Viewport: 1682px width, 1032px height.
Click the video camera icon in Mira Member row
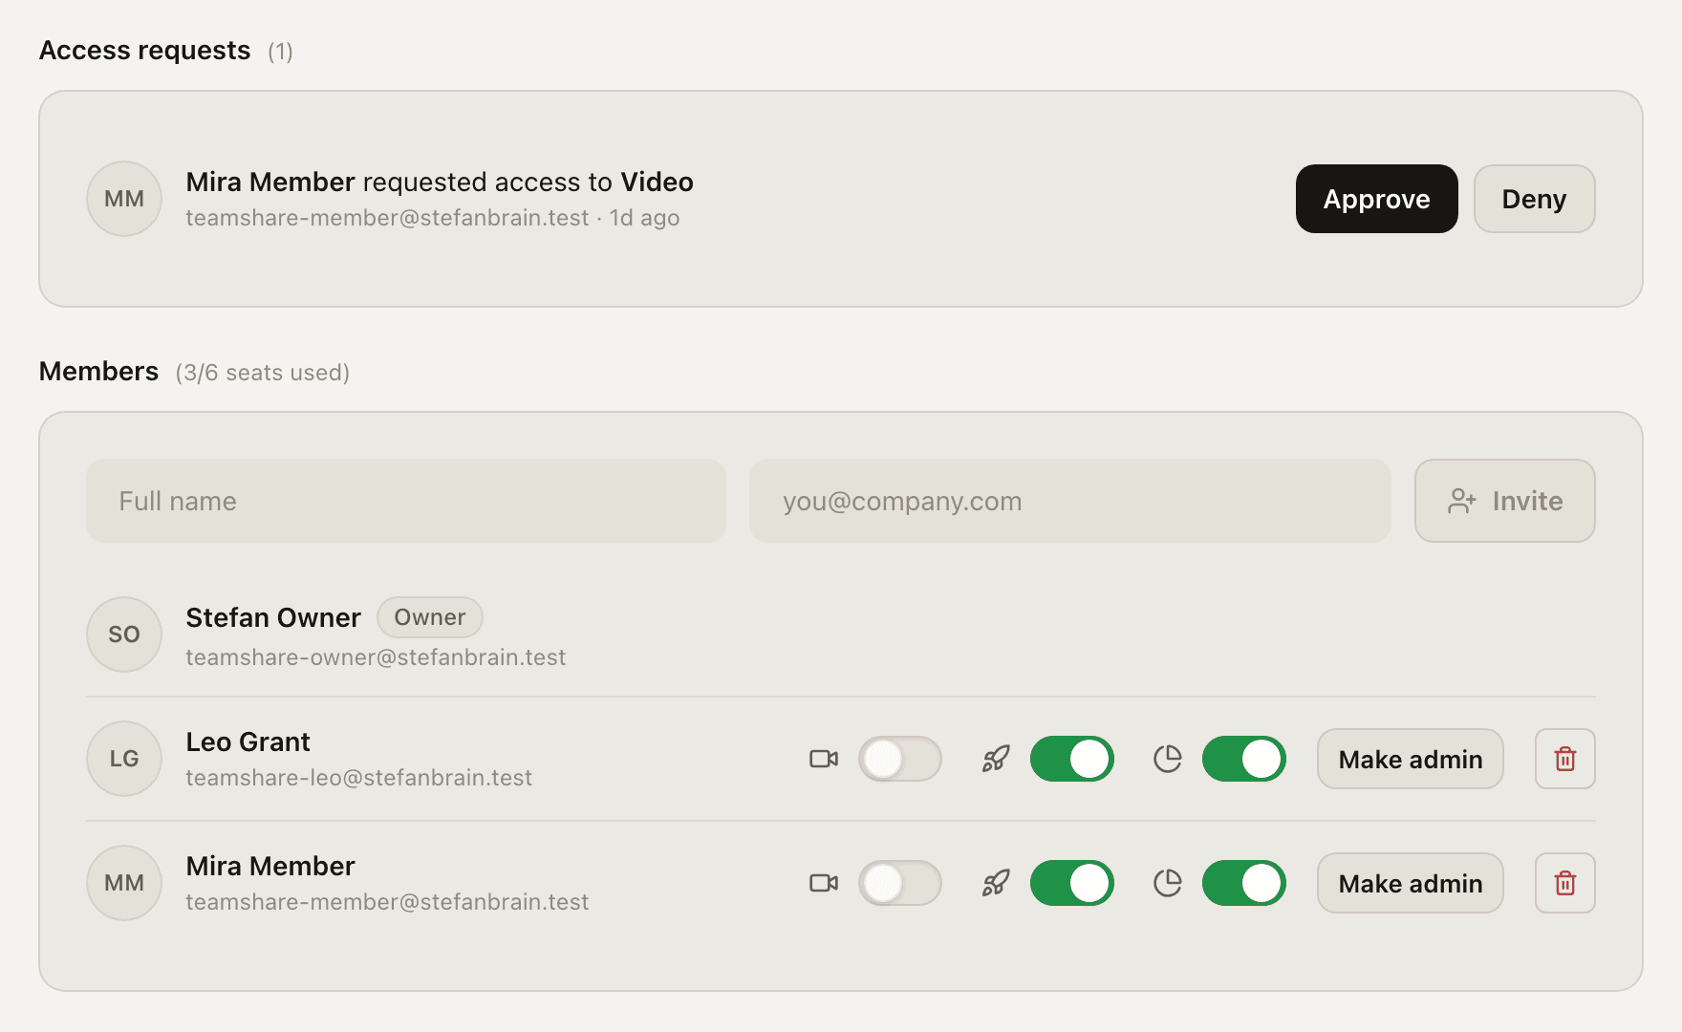824,883
